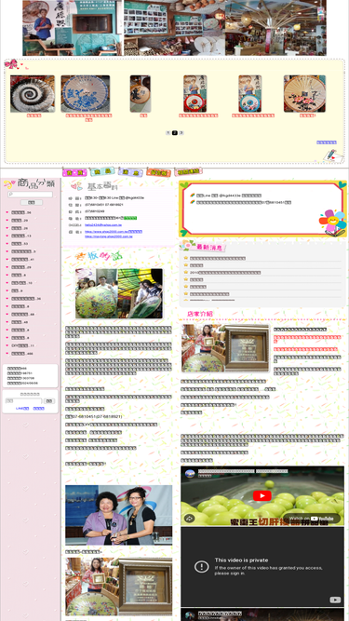
Task: Click the share arrow icon on the apples video
Action: (x=189, y=518)
